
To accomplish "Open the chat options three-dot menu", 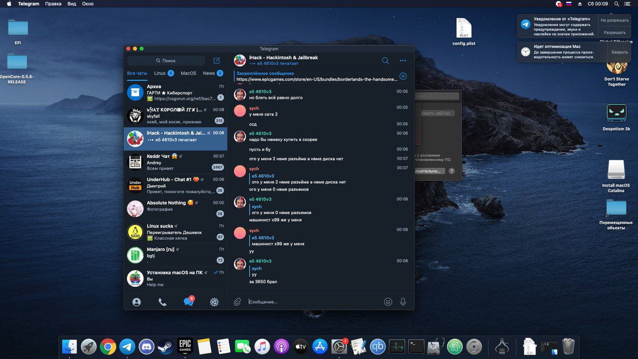I will (x=403, y=61).
